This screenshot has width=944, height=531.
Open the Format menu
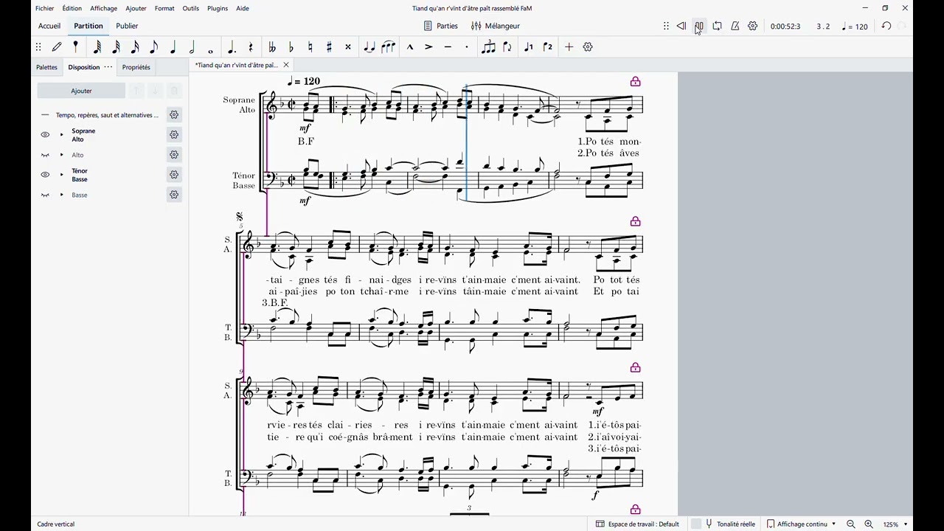coord(164,8)
